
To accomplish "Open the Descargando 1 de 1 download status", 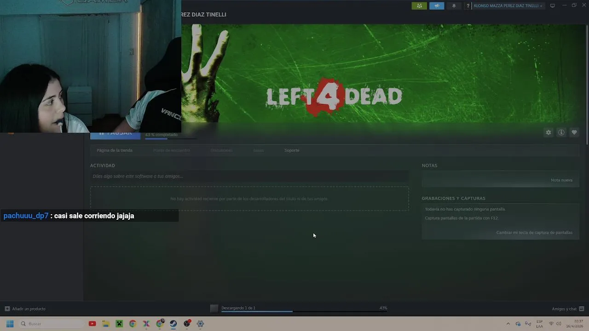I will pyautogui.click(x=238, y=308).
